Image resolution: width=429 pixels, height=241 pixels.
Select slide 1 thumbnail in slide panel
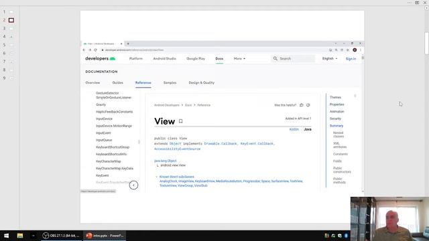point(11,12)
